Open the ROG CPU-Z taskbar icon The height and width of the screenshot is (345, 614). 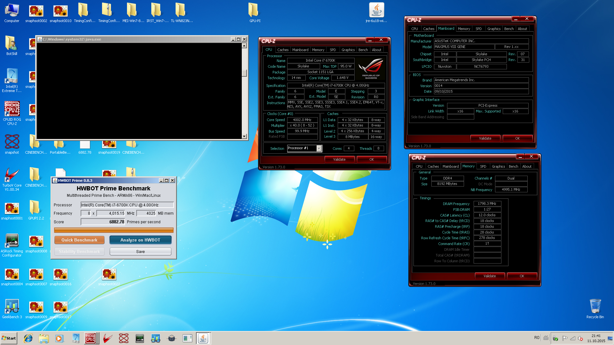click(x=91, y=338)
